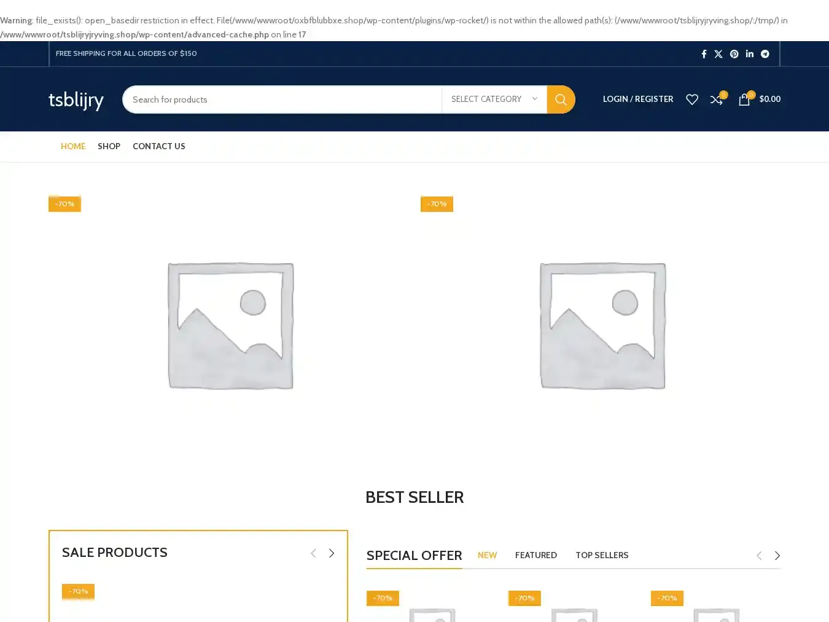Open the shopping cart bag icon
829x622 pixels.
pos(744,99)
